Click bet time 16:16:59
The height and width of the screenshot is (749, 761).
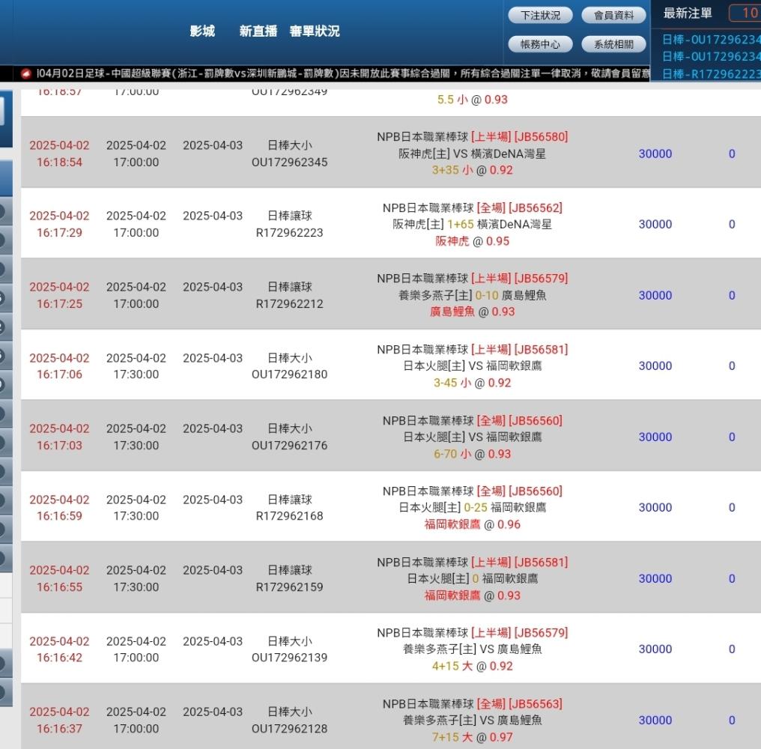[x=59, y=516]
